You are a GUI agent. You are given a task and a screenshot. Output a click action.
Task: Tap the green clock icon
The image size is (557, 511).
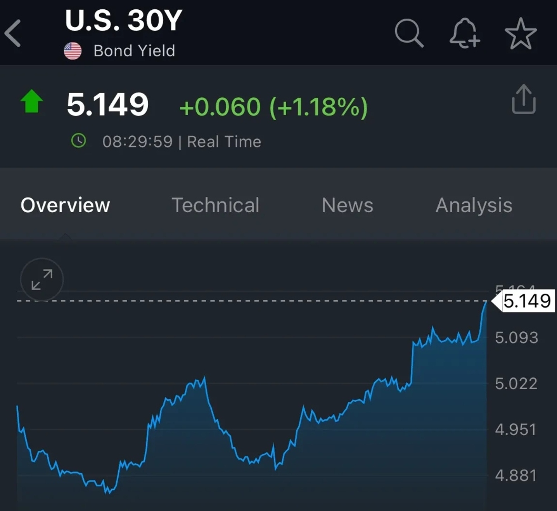click(x=79, y=140)
